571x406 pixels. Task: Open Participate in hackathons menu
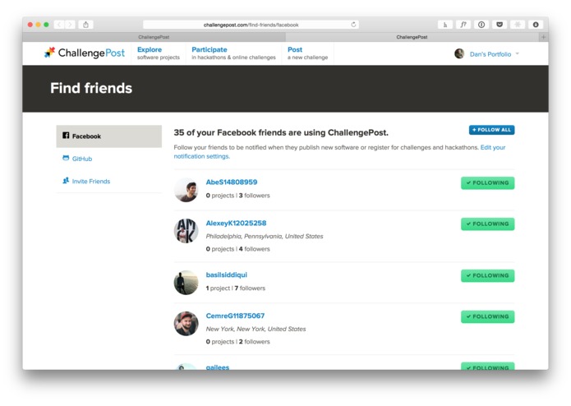pyautogui.click(x=233, y=53)
